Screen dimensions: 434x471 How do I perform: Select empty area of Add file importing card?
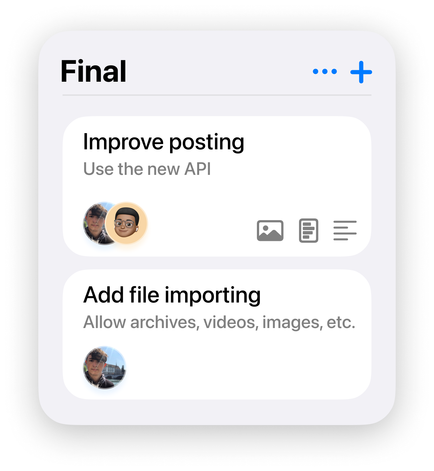point(249,367)
